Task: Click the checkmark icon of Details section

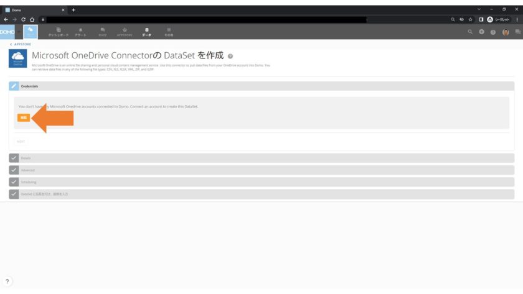Action: coord(14,158)
